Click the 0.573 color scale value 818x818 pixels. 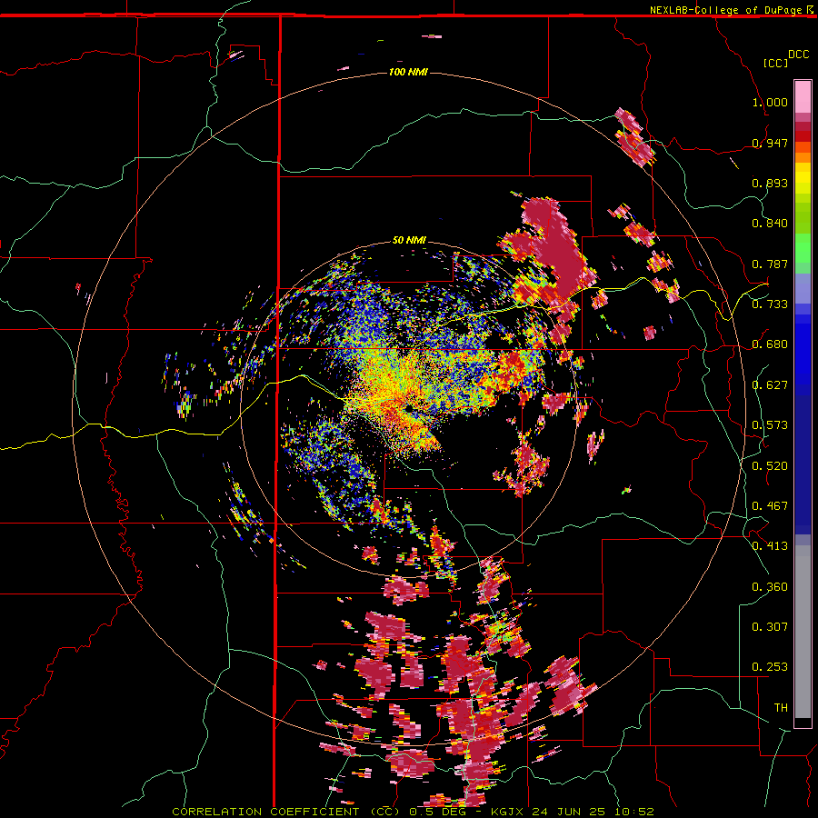coord(770,425)
